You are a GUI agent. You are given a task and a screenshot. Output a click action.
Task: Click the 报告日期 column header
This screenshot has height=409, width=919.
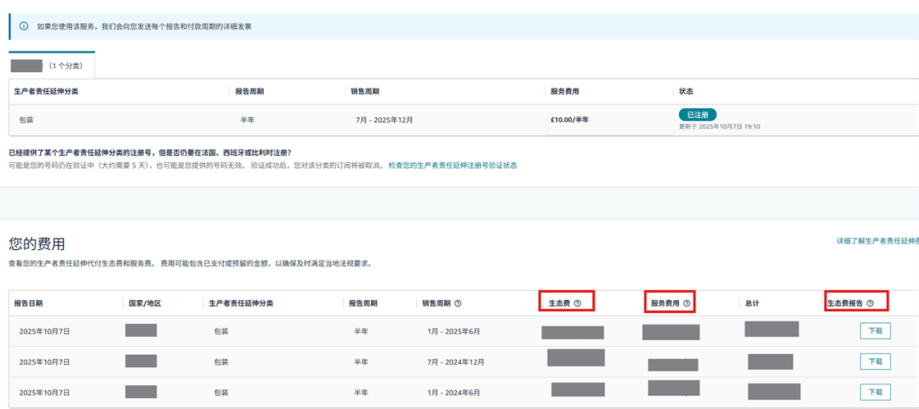[x=28, y=304]
